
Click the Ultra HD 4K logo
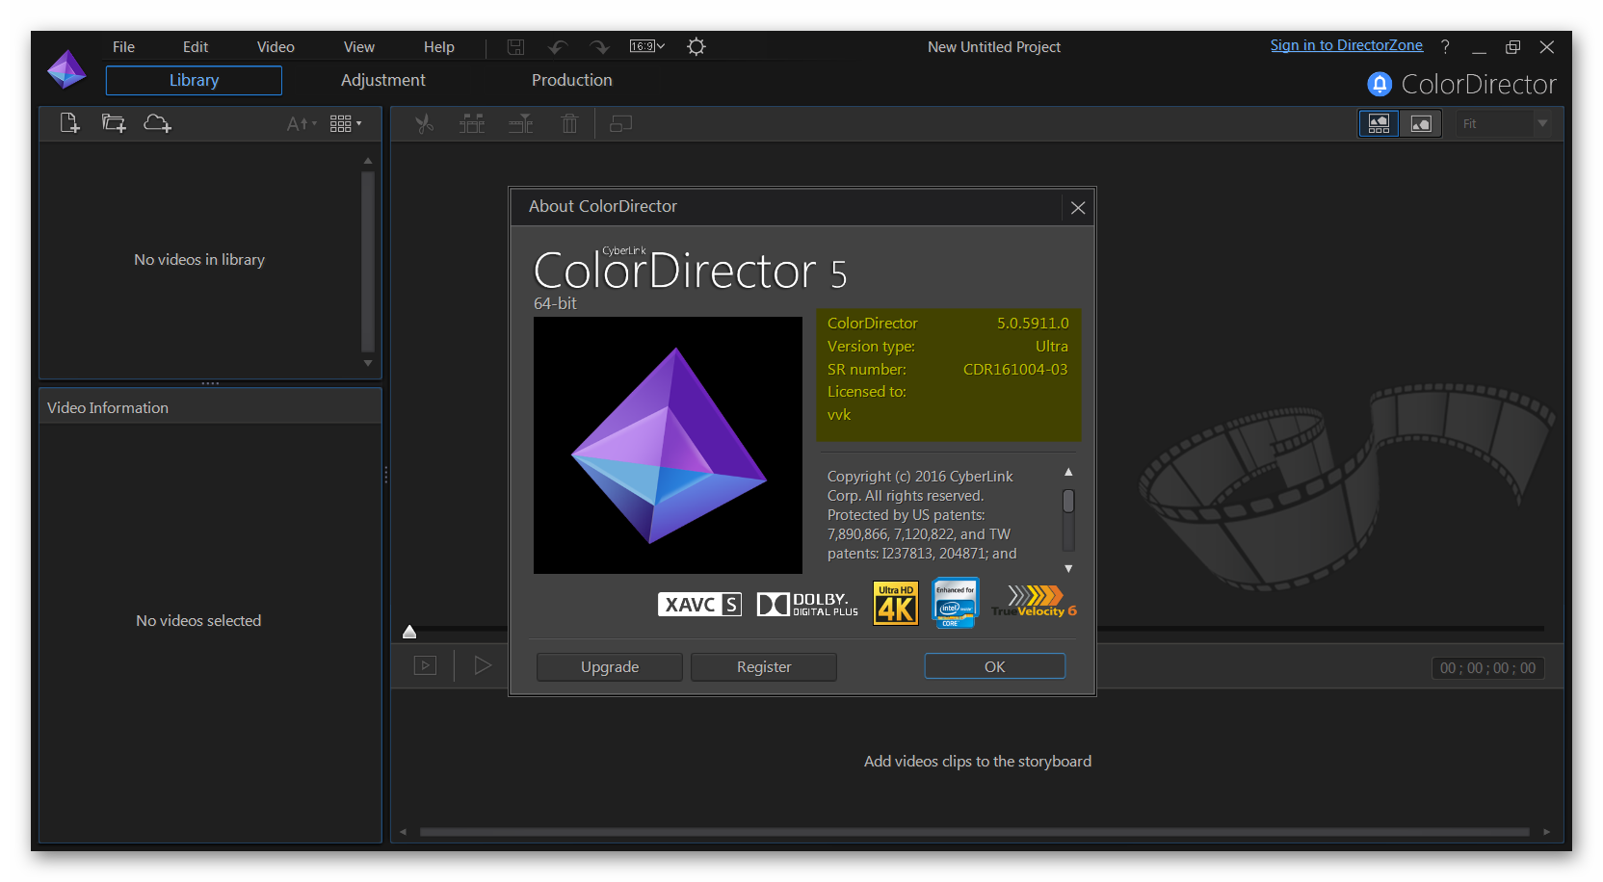click(x=896, y=604)
